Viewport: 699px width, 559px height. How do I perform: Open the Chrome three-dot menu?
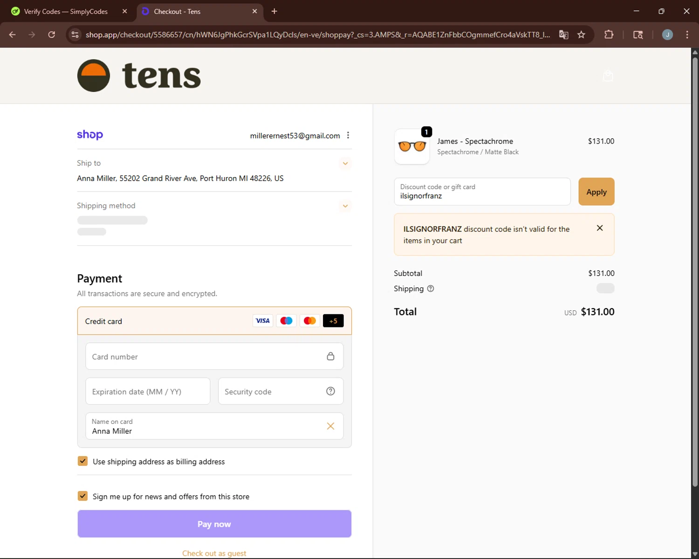point(687,34)
